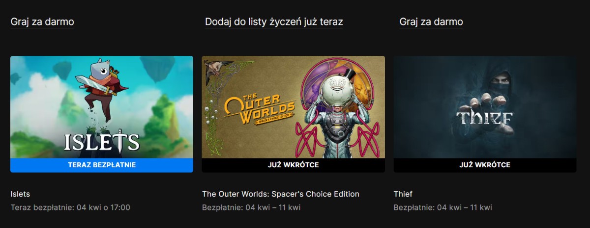Viewport: 590px width, 228px height.
Task: Click Teraz bezpłatnie: 04 kwi o 17:00 text
Action: pos(70,207)
